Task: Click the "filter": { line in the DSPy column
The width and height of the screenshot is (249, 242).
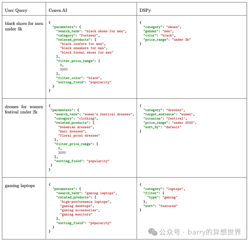Action: pyautogui.click(x=154, y=193)
